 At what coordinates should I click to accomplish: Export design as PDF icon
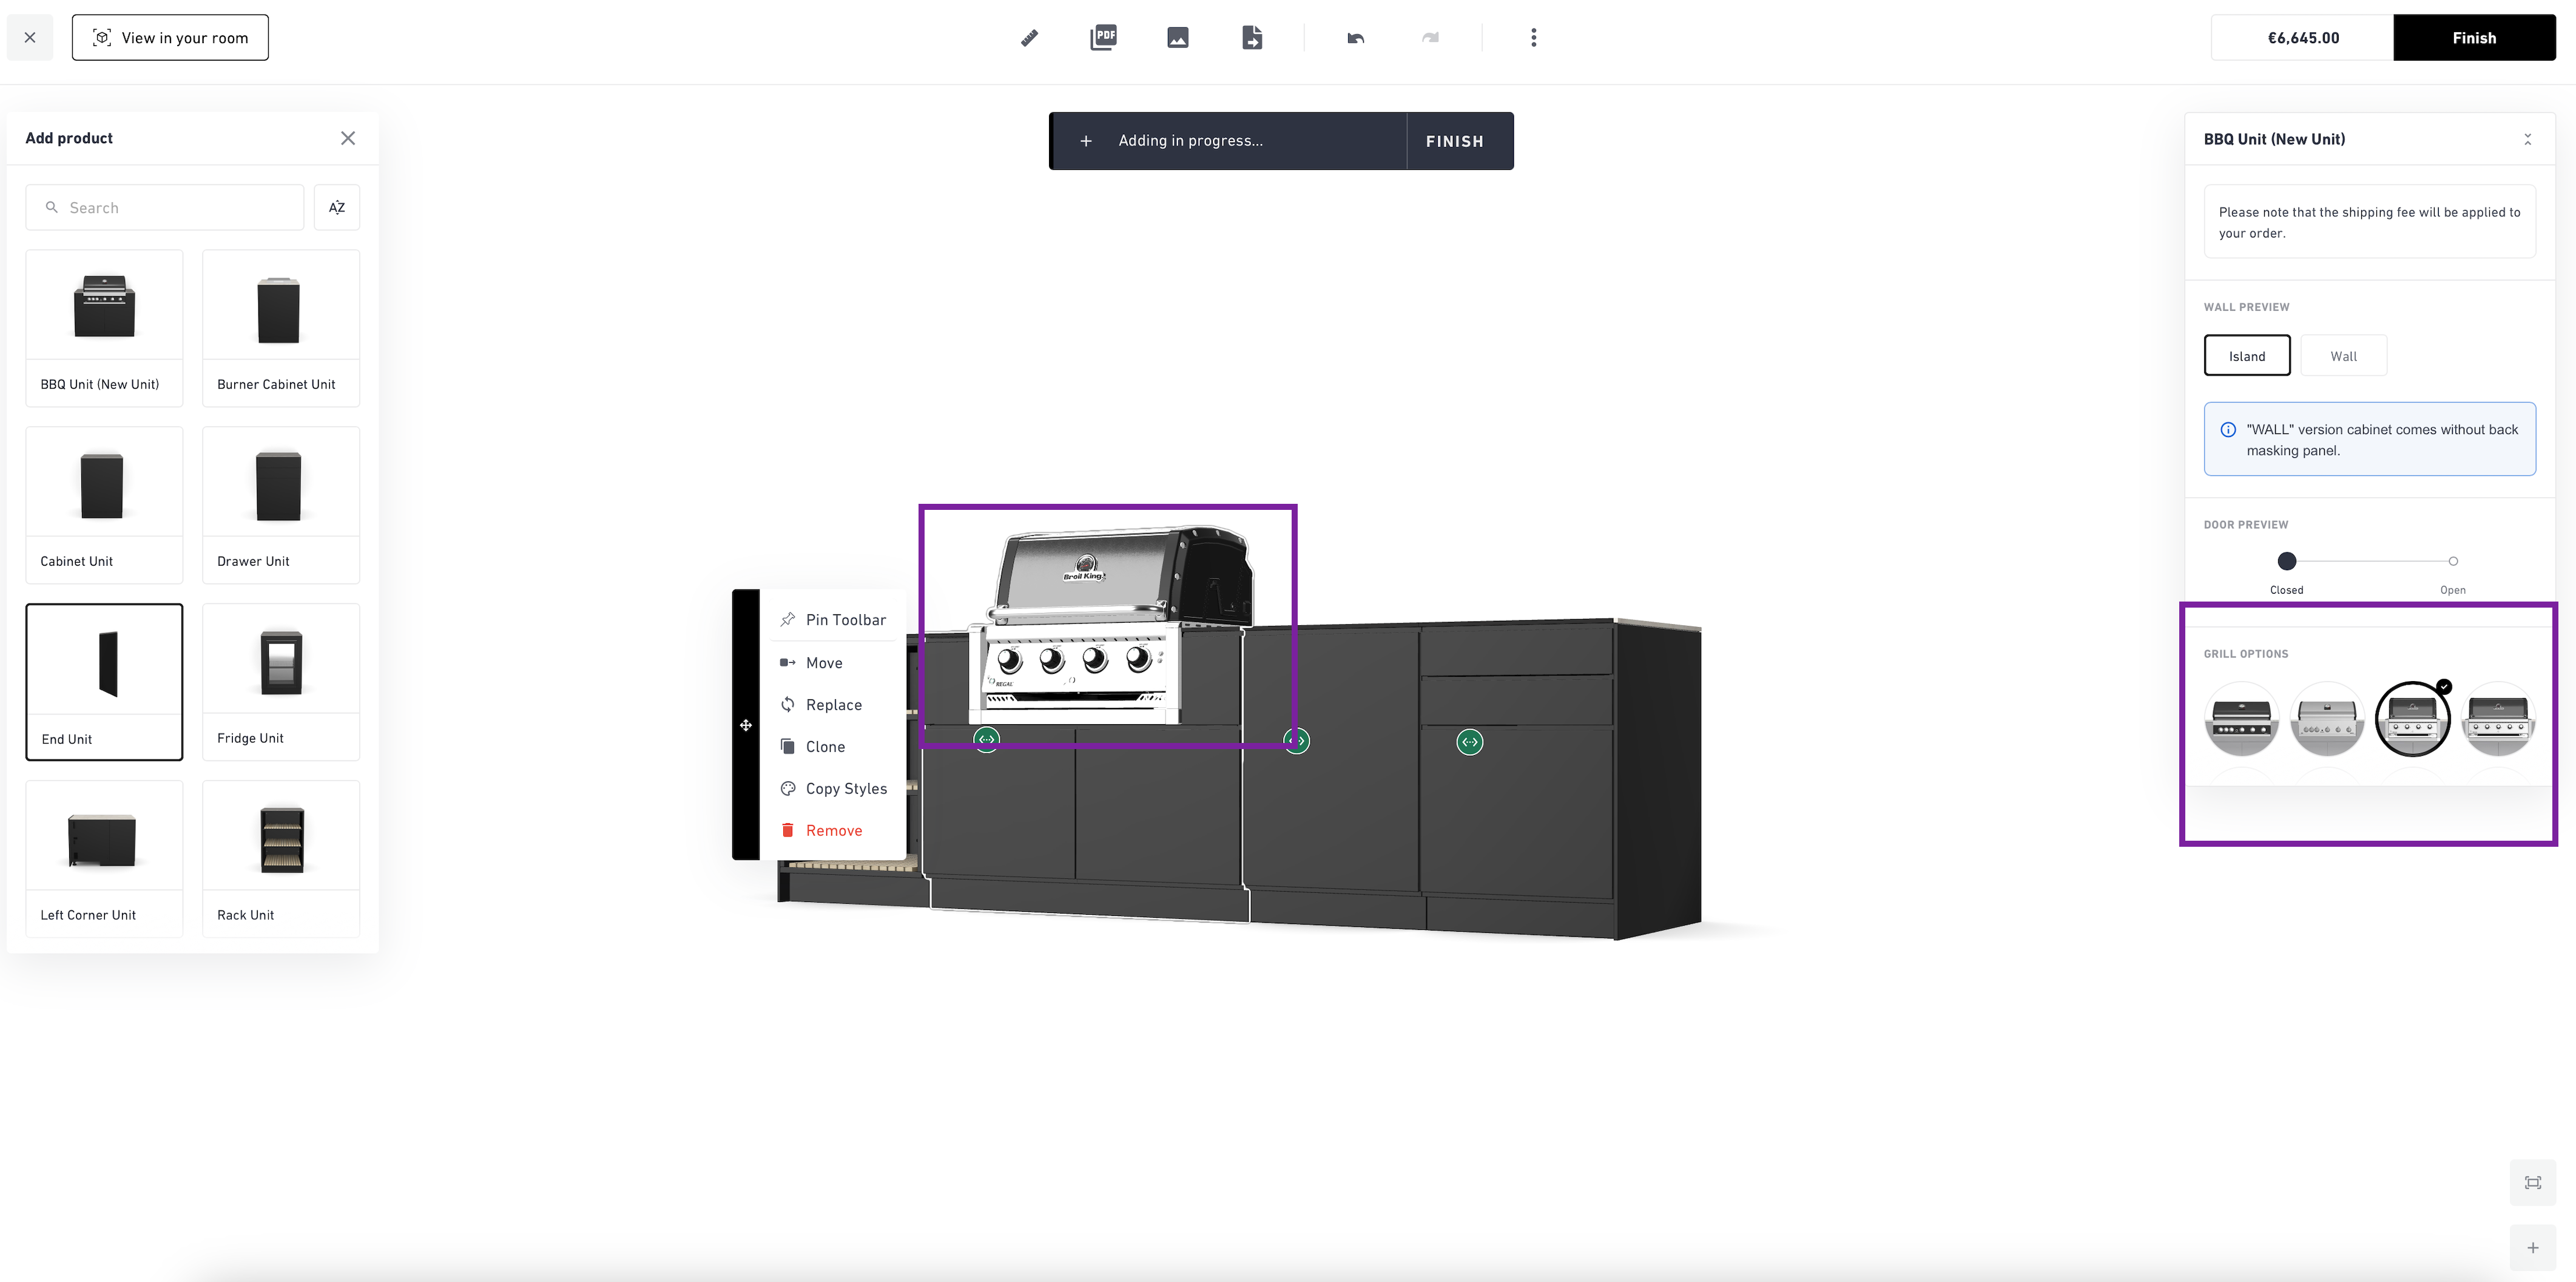coord(1103,38)
